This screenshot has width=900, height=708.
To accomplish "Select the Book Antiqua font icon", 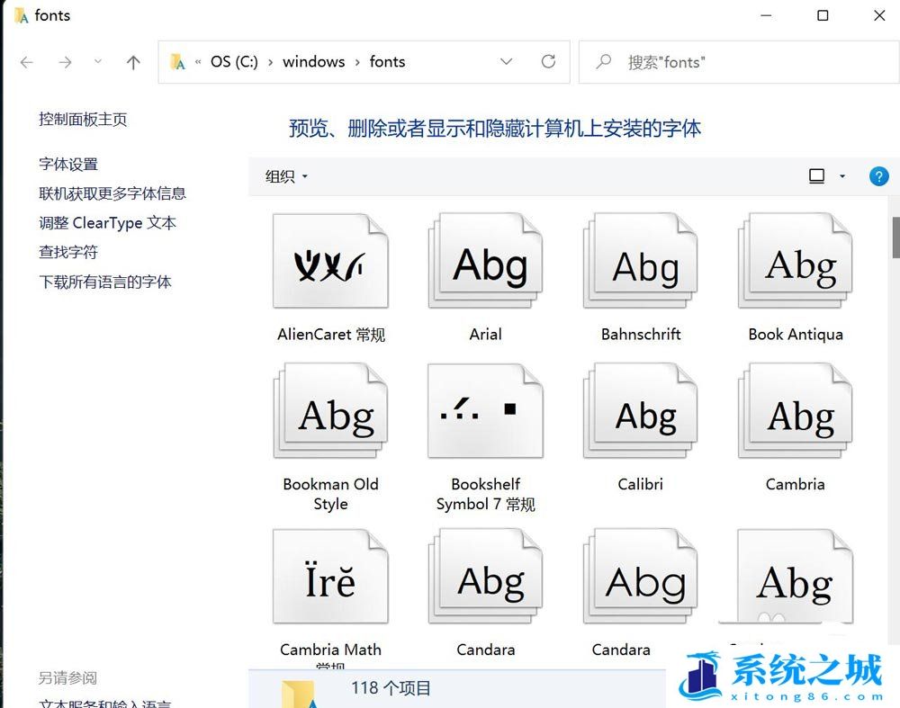I will (x=796, y=263).
